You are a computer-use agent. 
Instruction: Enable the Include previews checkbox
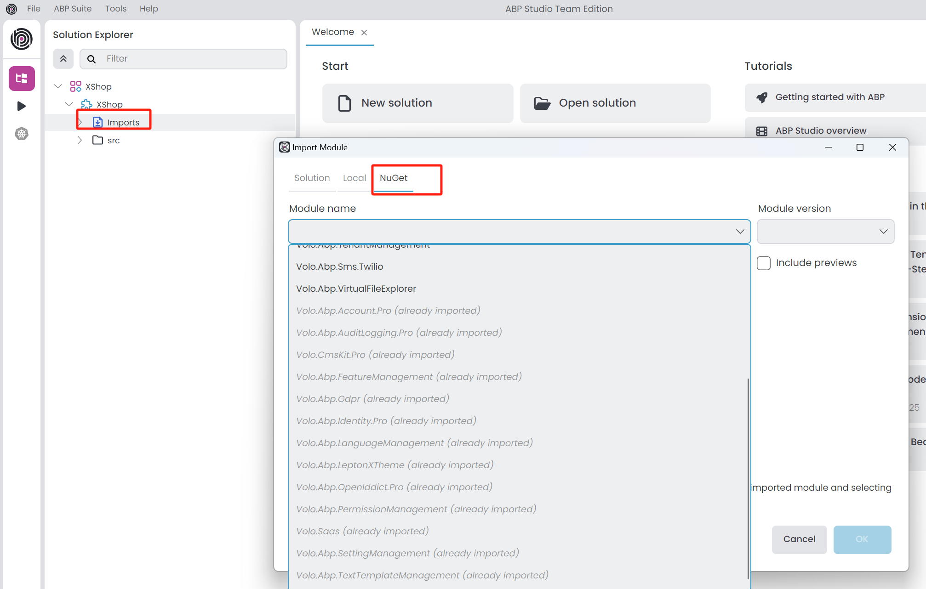764,263
